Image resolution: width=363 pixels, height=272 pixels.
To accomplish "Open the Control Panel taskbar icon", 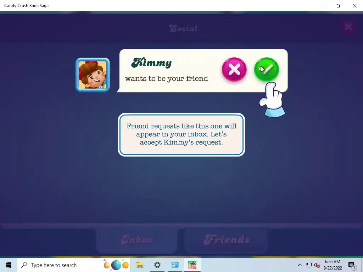I will tap(174, 265).
